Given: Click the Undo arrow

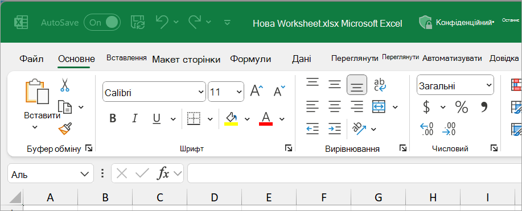Looking at the screenshot, I should click(162, 22).
